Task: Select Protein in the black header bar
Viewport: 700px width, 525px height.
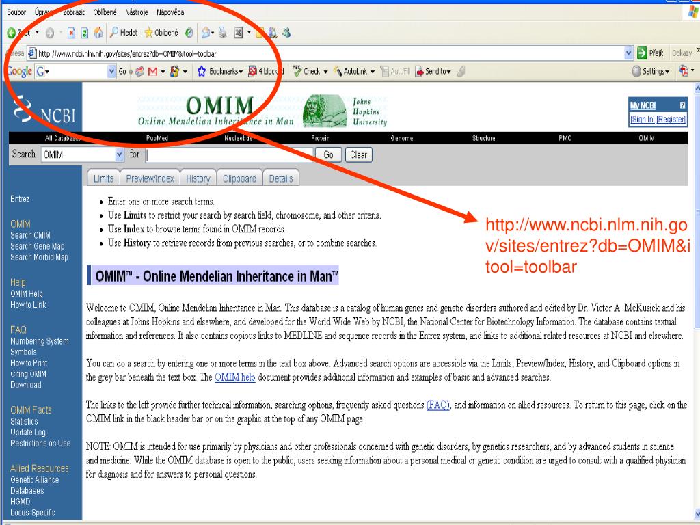Action: (320, 138)
